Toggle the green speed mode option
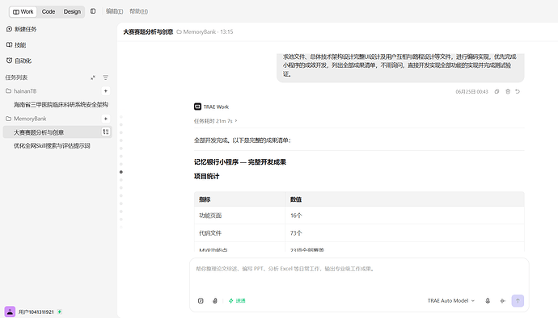558x318 pixels. click(237, 300)
